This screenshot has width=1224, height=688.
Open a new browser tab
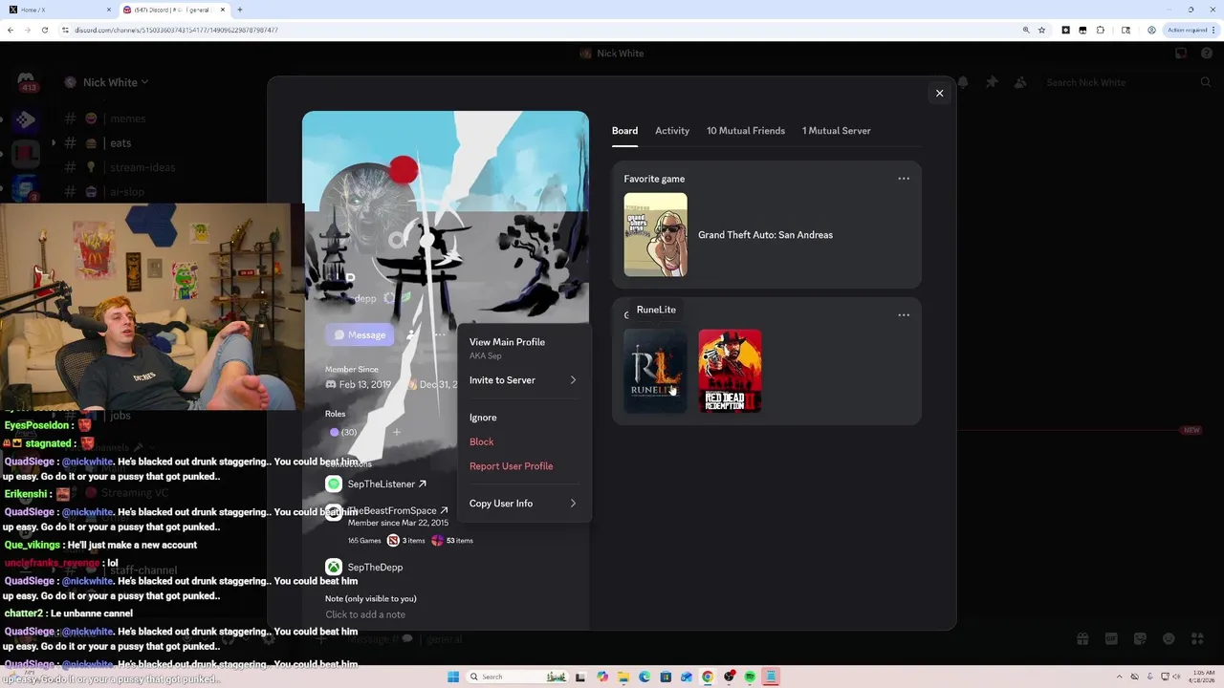pos(240,10)
